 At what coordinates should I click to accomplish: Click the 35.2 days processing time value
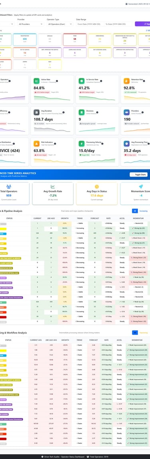132,150
